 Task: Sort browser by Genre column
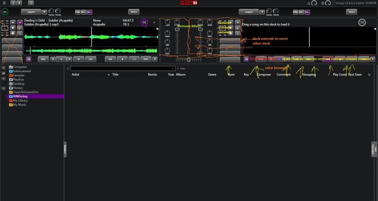(212, 74)
